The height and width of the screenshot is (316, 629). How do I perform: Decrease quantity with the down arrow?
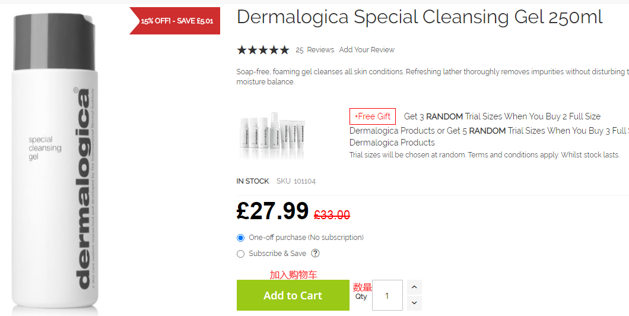pyautogui.click(x=414, y=303)
